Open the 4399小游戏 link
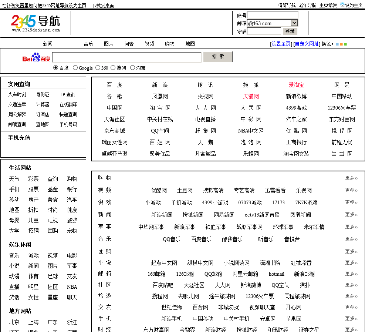 click(x=215, y=203)
